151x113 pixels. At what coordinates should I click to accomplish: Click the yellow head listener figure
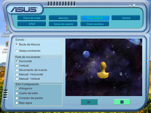click(x=103, y=70)
